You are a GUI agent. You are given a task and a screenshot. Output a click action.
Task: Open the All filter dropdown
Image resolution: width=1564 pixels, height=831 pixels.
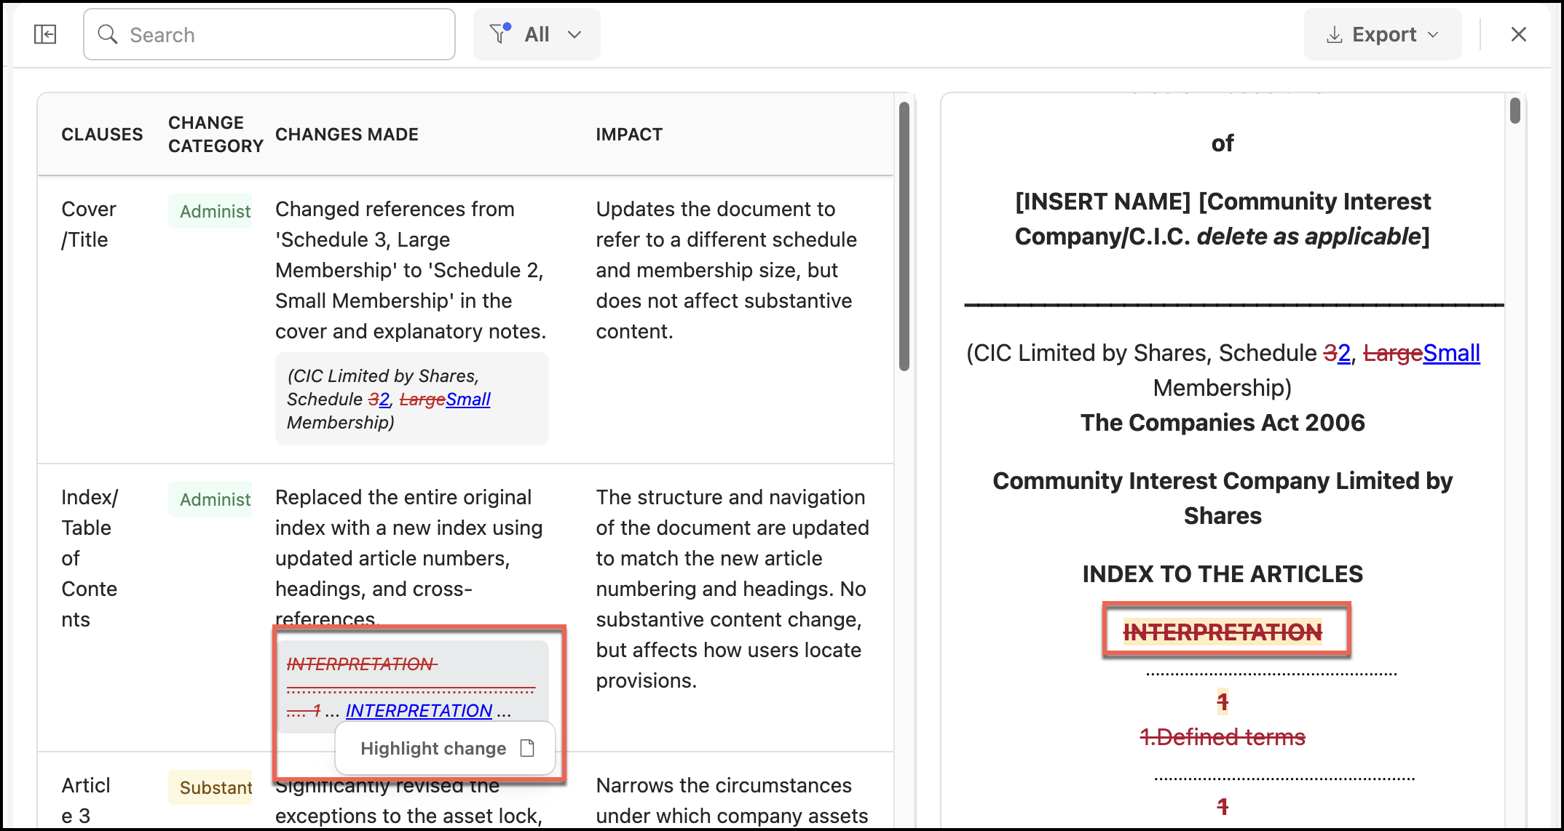[x=537, y=34]
